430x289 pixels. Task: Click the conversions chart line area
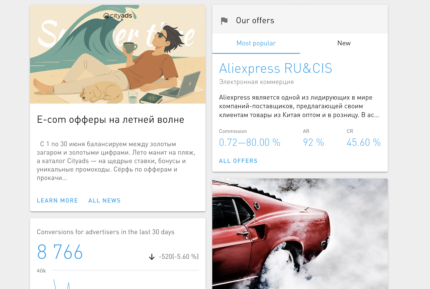(118, 279)
